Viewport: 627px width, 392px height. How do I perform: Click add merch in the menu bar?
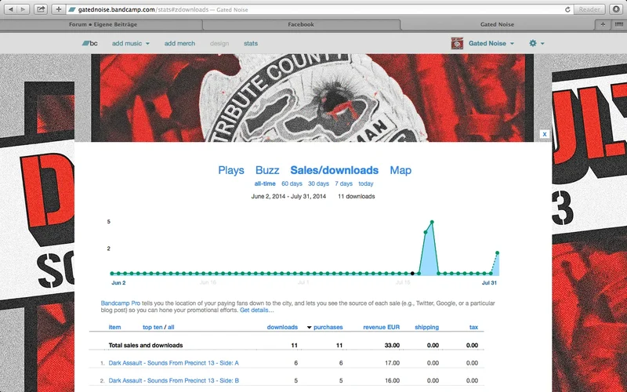pos(179,43)
